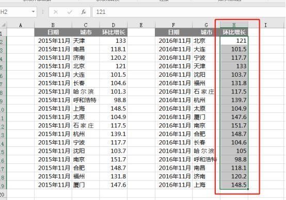
Task: Select value 148.5 in column H
Action: pos(234,185)
